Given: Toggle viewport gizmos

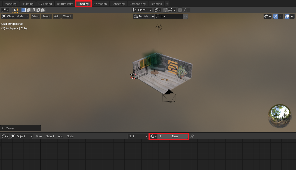Looking at the screenshot, I should 276,16.
